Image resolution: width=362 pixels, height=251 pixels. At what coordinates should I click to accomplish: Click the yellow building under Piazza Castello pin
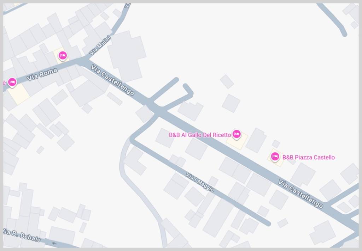click(275, 158)
